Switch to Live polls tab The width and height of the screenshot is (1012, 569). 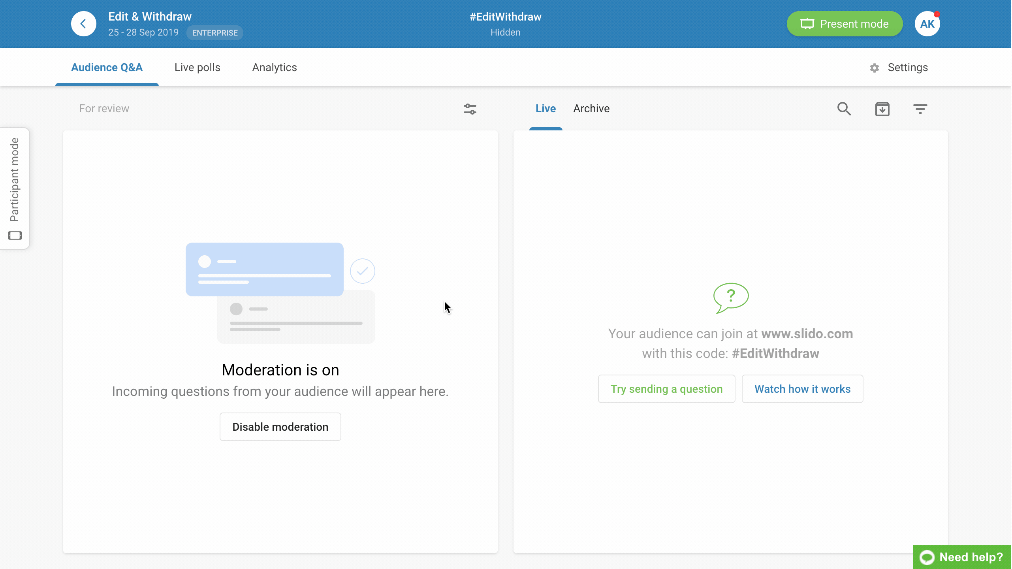tap(198, 68)
